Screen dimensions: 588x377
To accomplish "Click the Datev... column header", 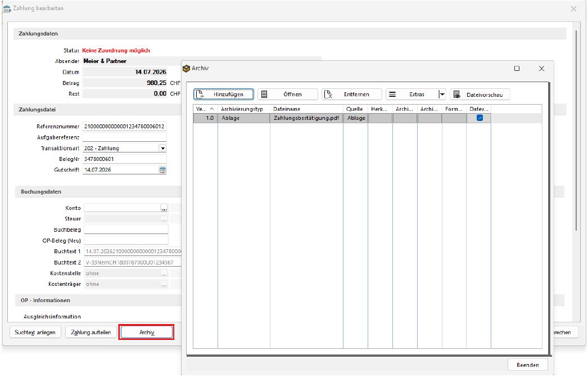I will 479,109.
